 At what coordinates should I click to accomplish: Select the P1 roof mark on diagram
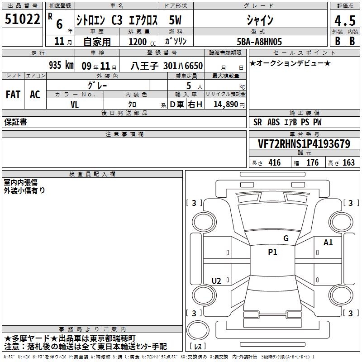(272, 252)
